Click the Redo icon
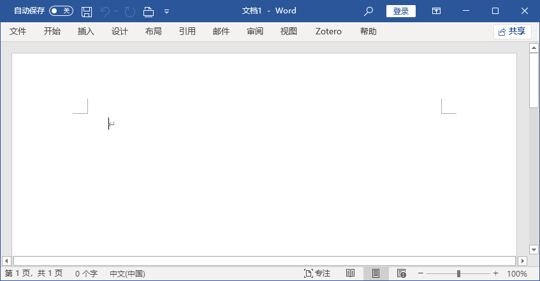Screen dimensions: 540x281 pyautogui.click(x=130, y=12)
